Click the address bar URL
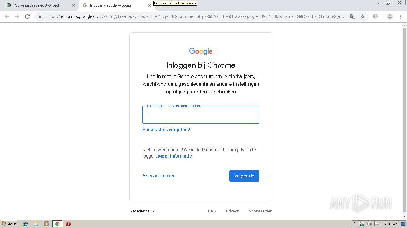The image size is (407, 228). tap(194, 16)
